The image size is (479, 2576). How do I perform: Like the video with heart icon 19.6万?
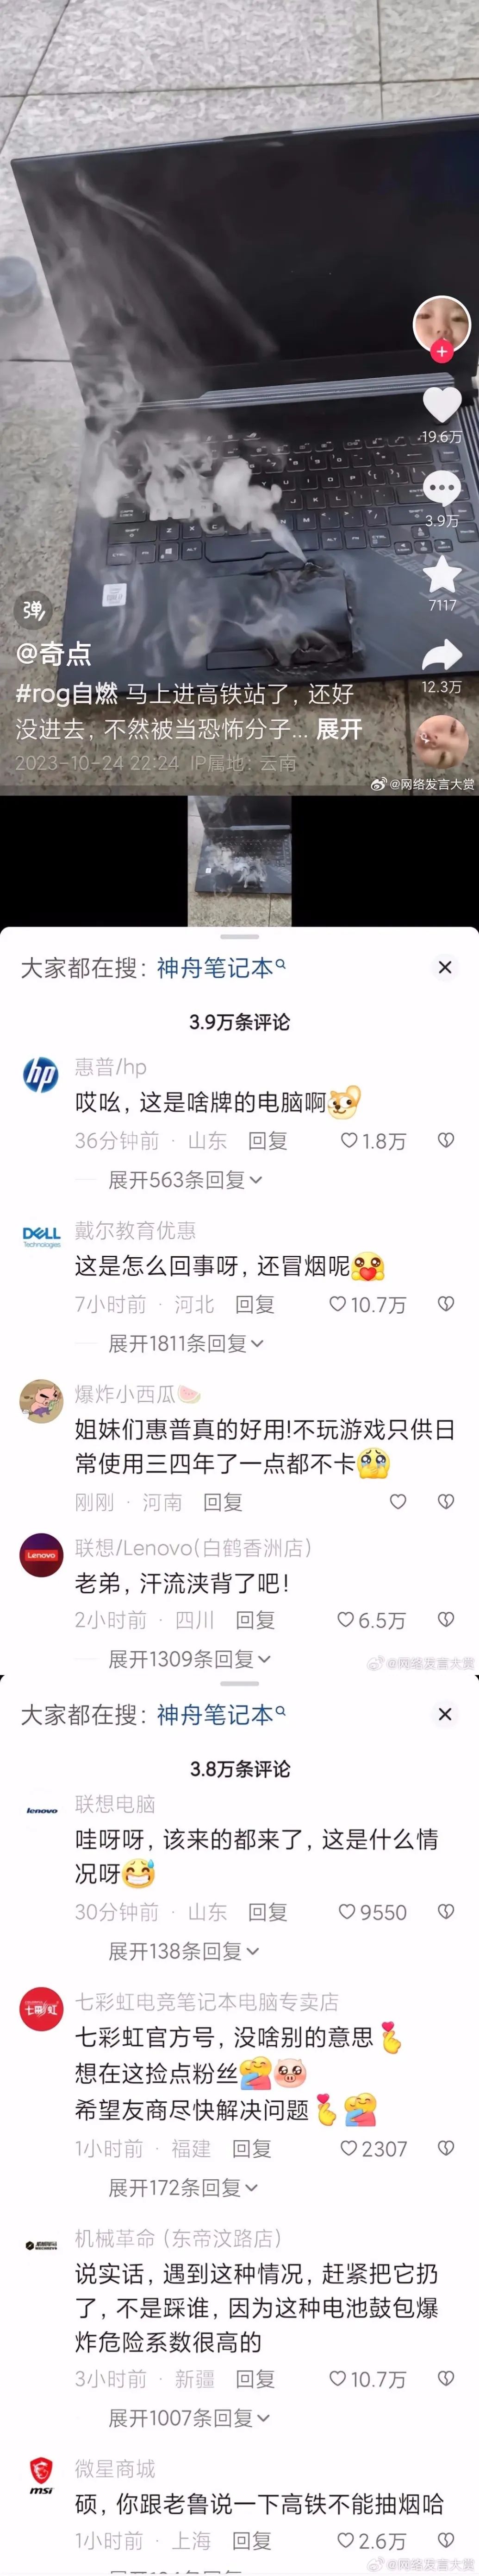point(441,404)
